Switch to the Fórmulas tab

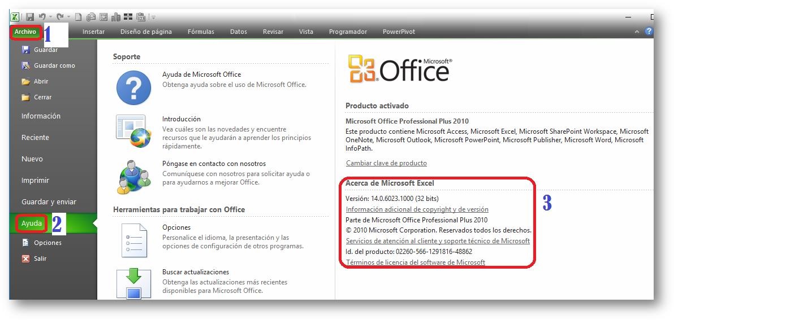[x=201, y=32]
